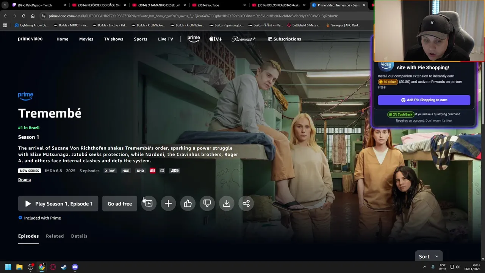Click the Drama genre link
485x273 pixels.
(24, 180)
